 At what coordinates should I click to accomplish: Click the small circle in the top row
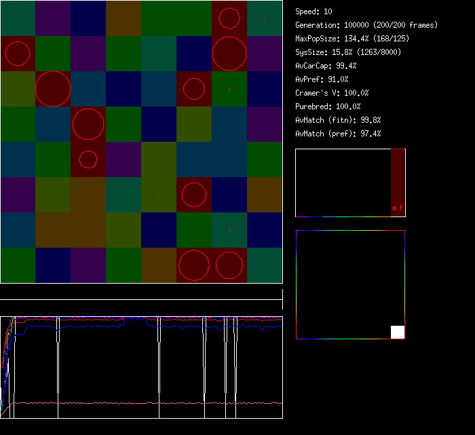(x=229, y=18)
